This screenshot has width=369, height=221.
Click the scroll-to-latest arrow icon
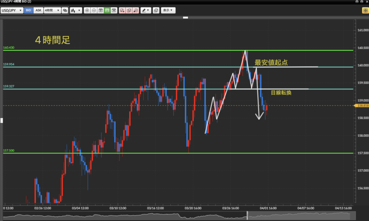pos(114,10)
